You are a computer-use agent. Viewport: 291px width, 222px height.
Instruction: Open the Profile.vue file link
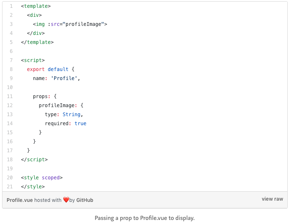[x=20, y=200]
